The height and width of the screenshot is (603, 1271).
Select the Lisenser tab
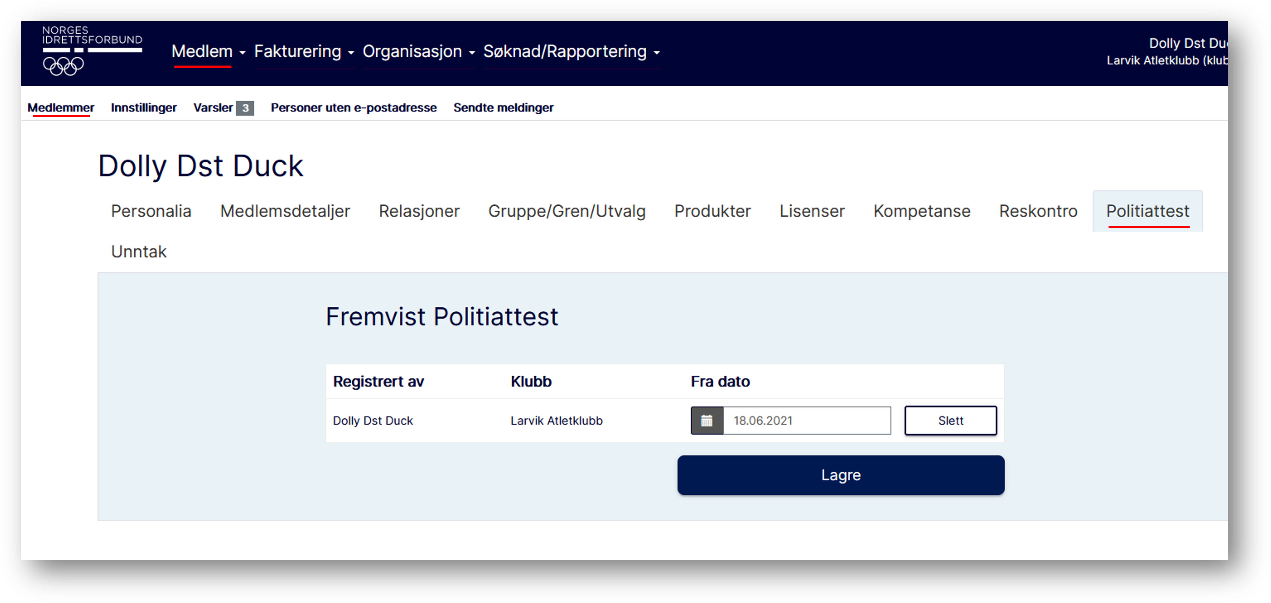[812, 211]
